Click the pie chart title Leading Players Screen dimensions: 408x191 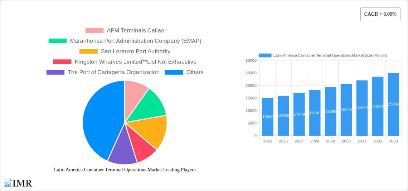125,170
